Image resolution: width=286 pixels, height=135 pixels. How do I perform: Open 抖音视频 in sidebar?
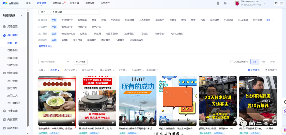point(12,65)
